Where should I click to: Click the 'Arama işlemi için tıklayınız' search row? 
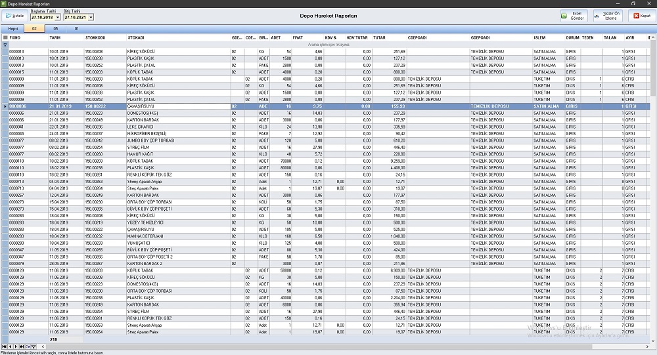329,45
